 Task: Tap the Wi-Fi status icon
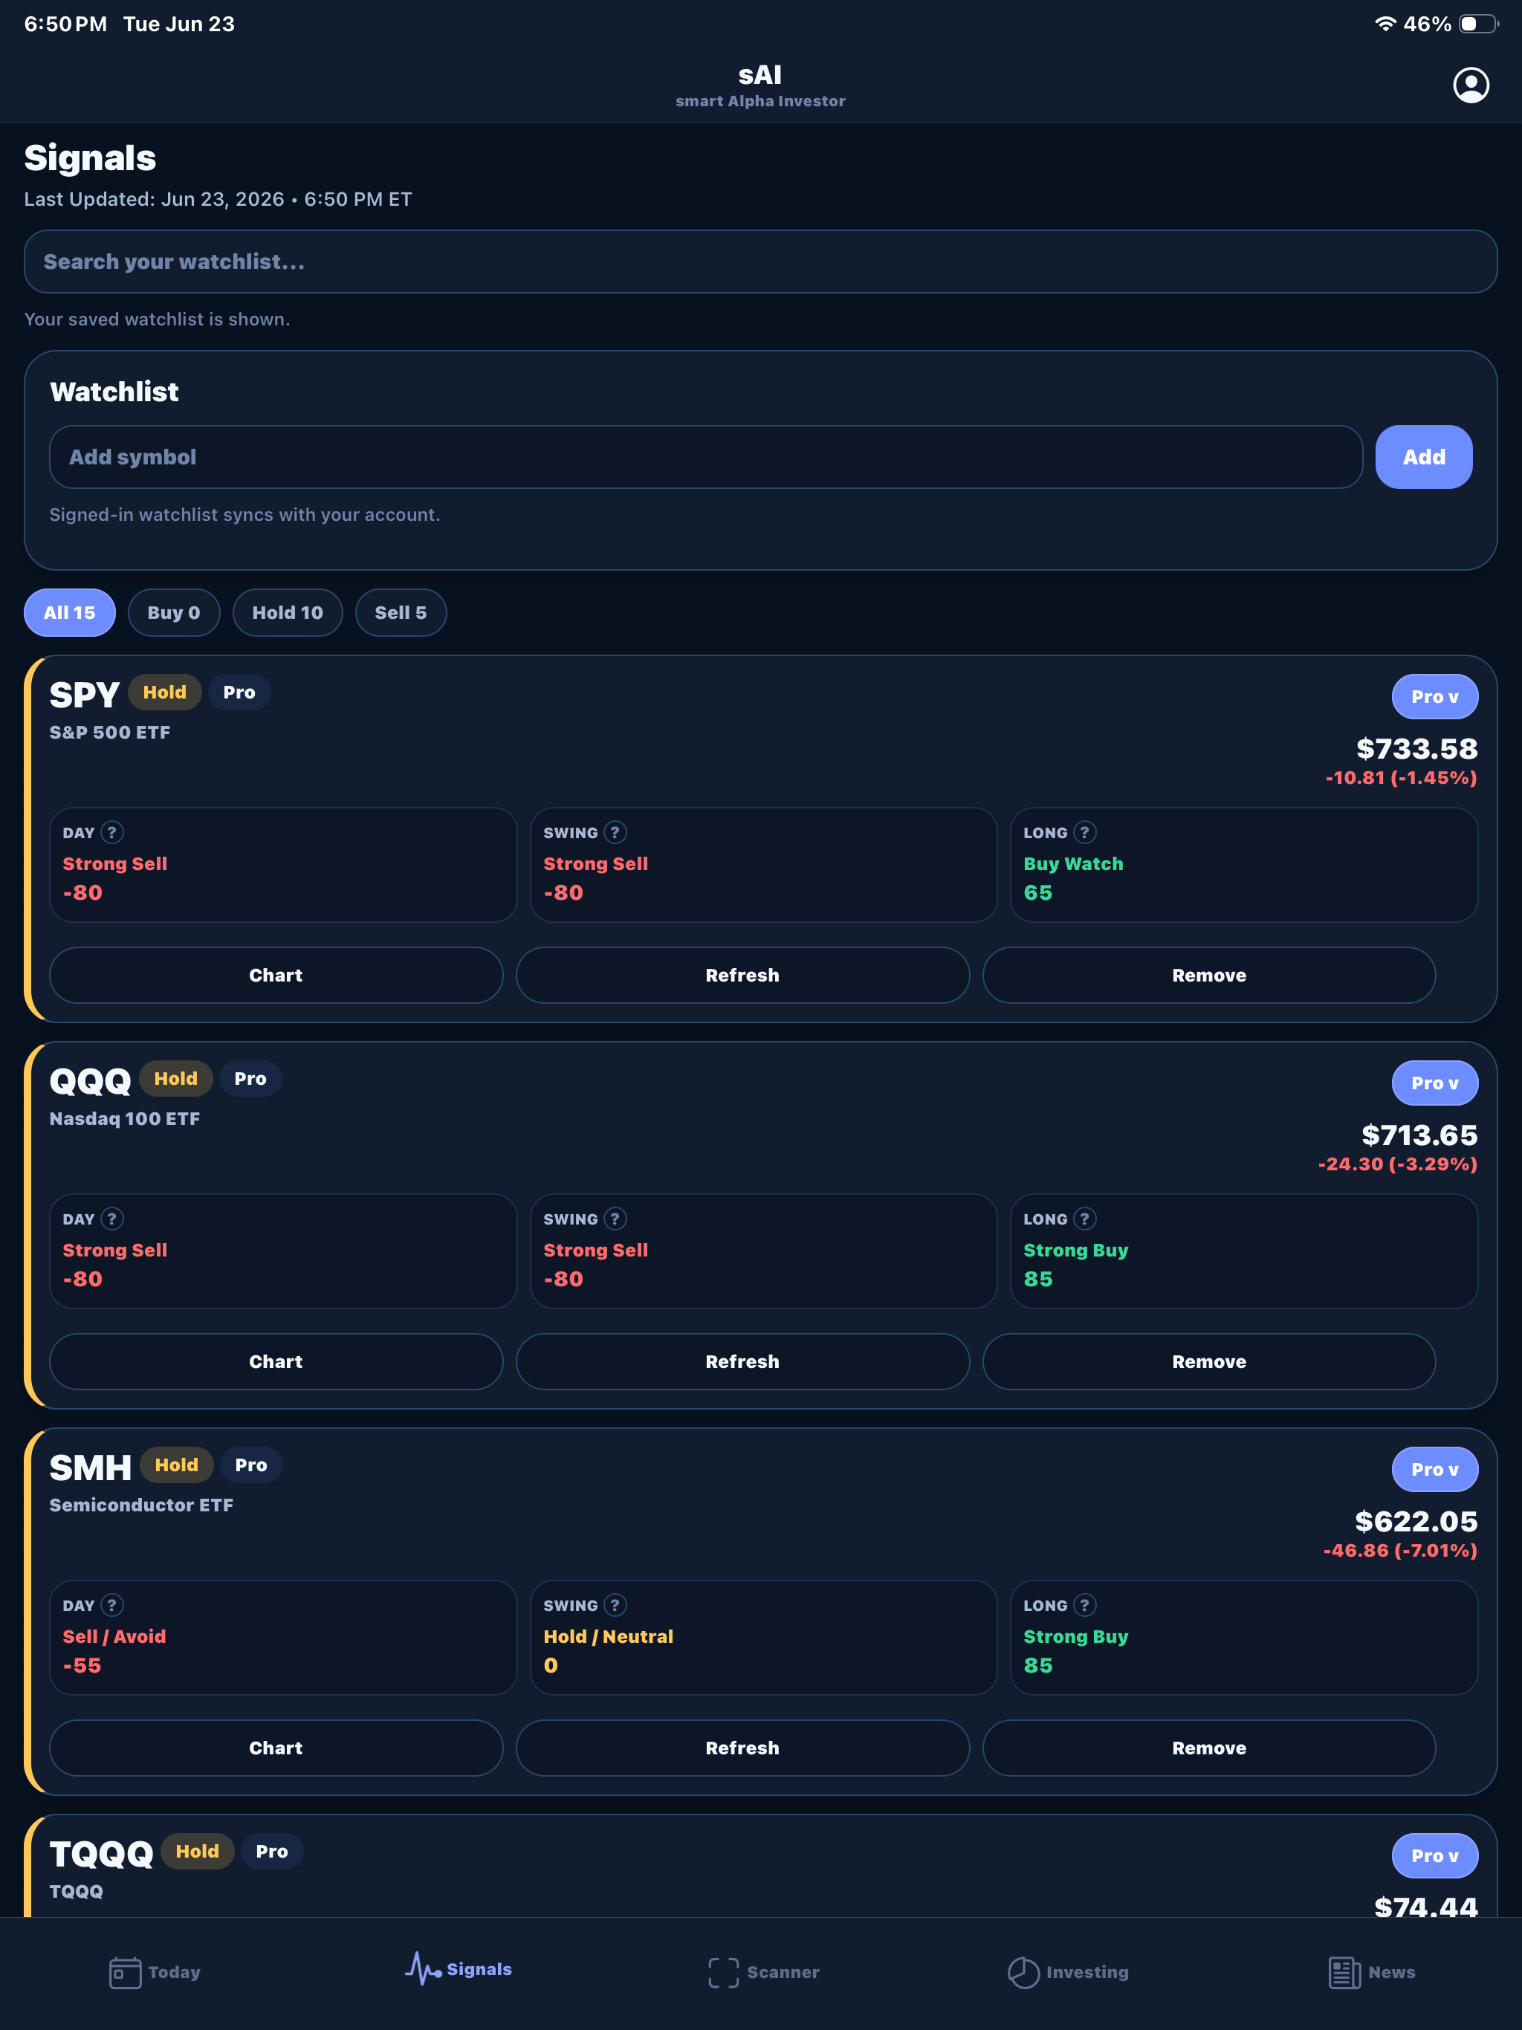click(x=1385, y=24)
